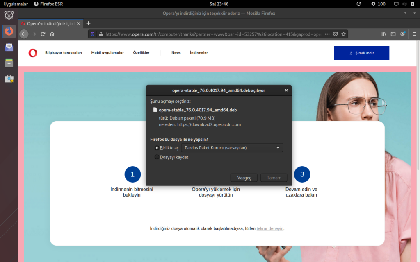Open the Uygulamalar menu

16,4
